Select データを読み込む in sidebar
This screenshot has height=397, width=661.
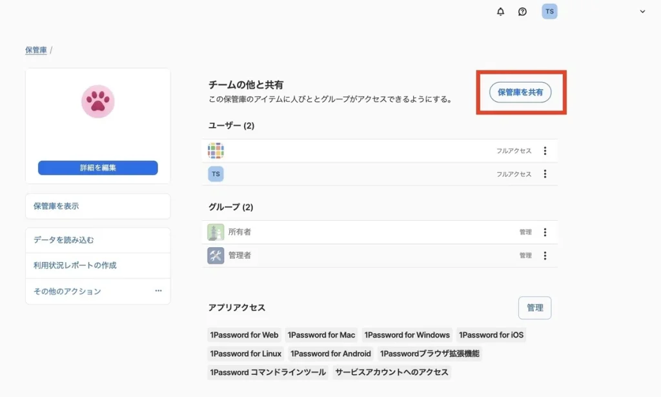click(98, 240)
